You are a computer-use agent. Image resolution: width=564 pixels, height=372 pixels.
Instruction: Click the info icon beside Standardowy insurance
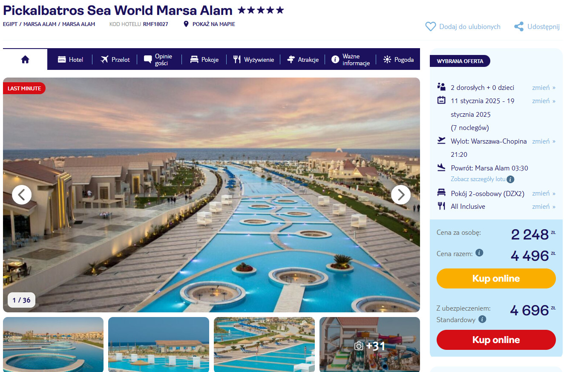coord(482,319)
